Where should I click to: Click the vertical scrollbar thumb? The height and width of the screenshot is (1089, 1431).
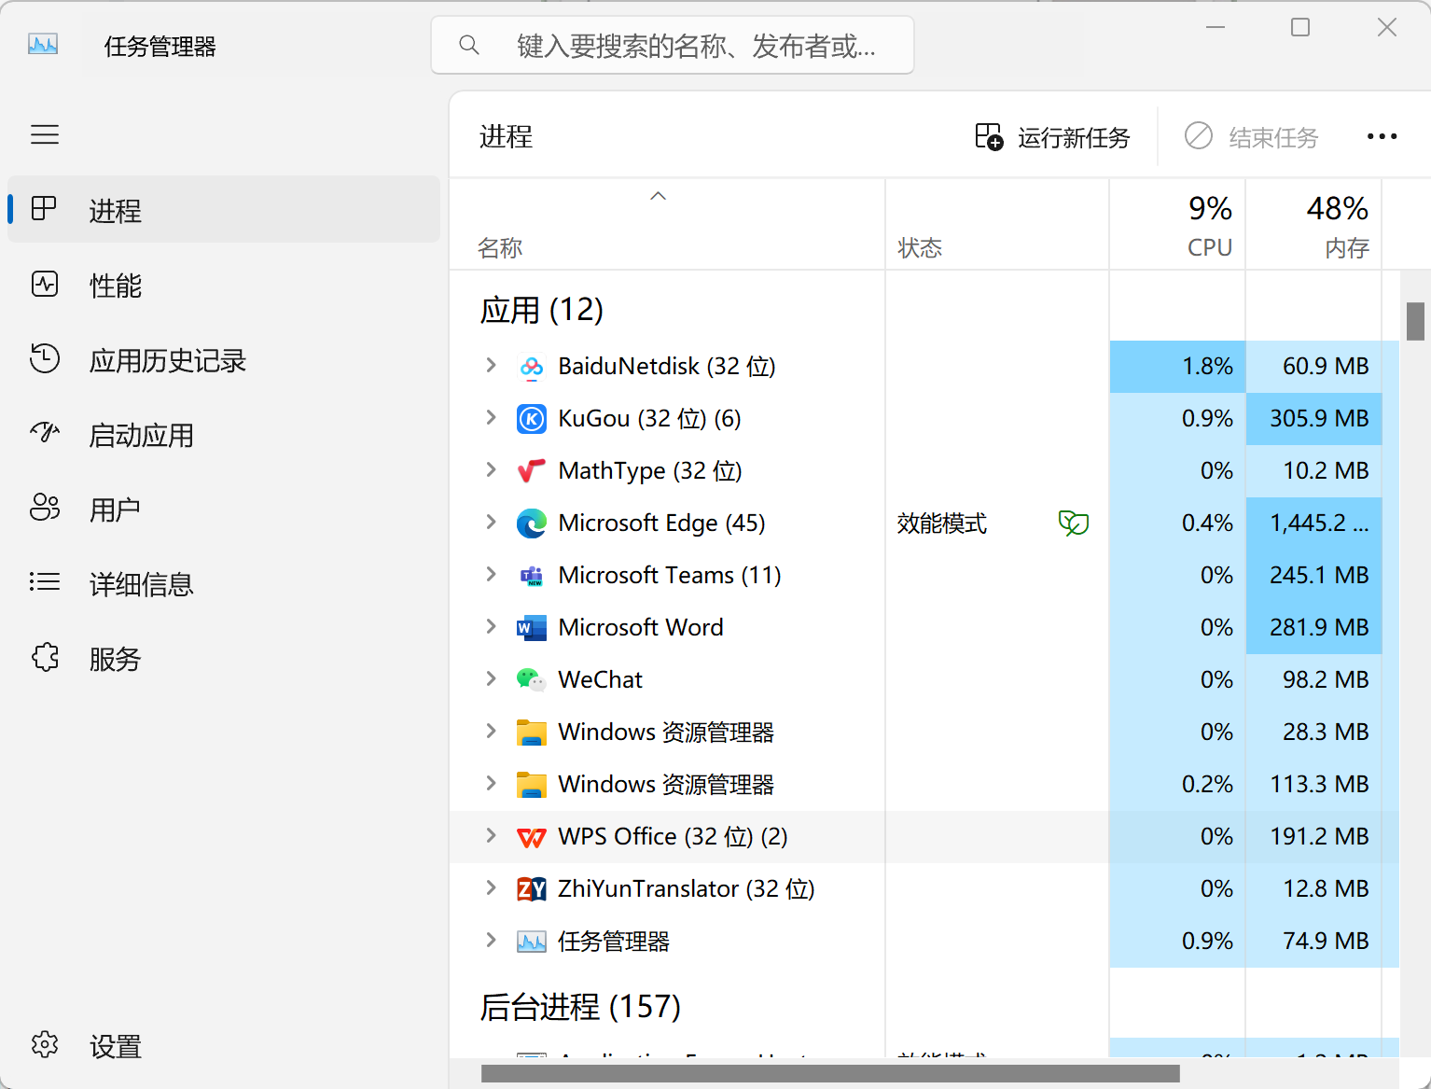coord(1415,321)
